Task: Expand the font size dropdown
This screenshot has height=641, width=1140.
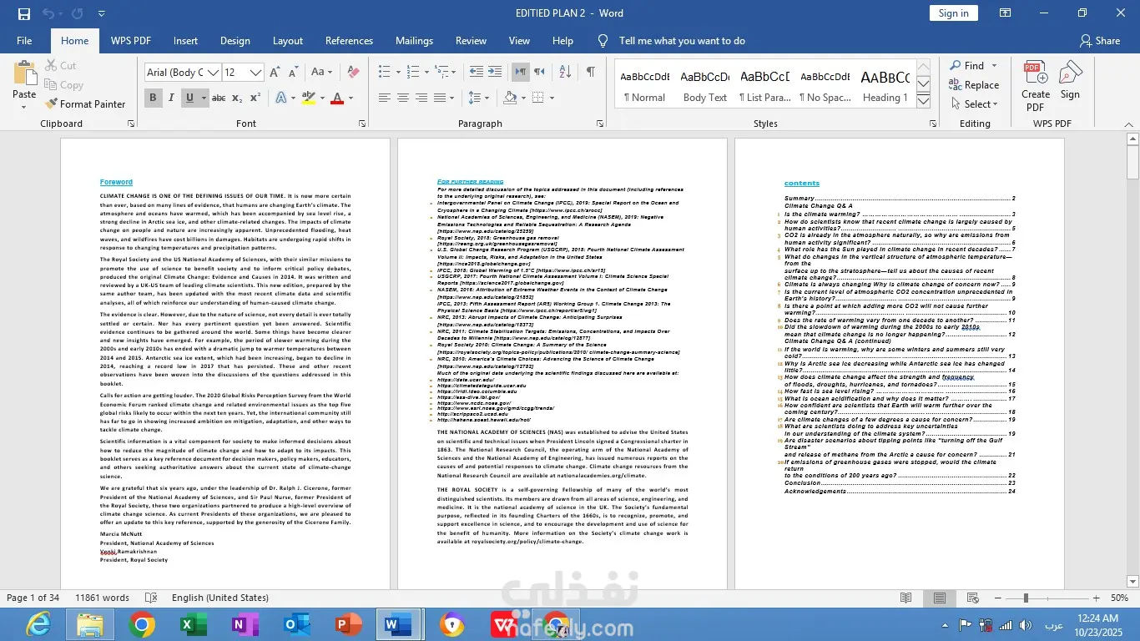Action: pyautogui.click(x=256, y=73)
